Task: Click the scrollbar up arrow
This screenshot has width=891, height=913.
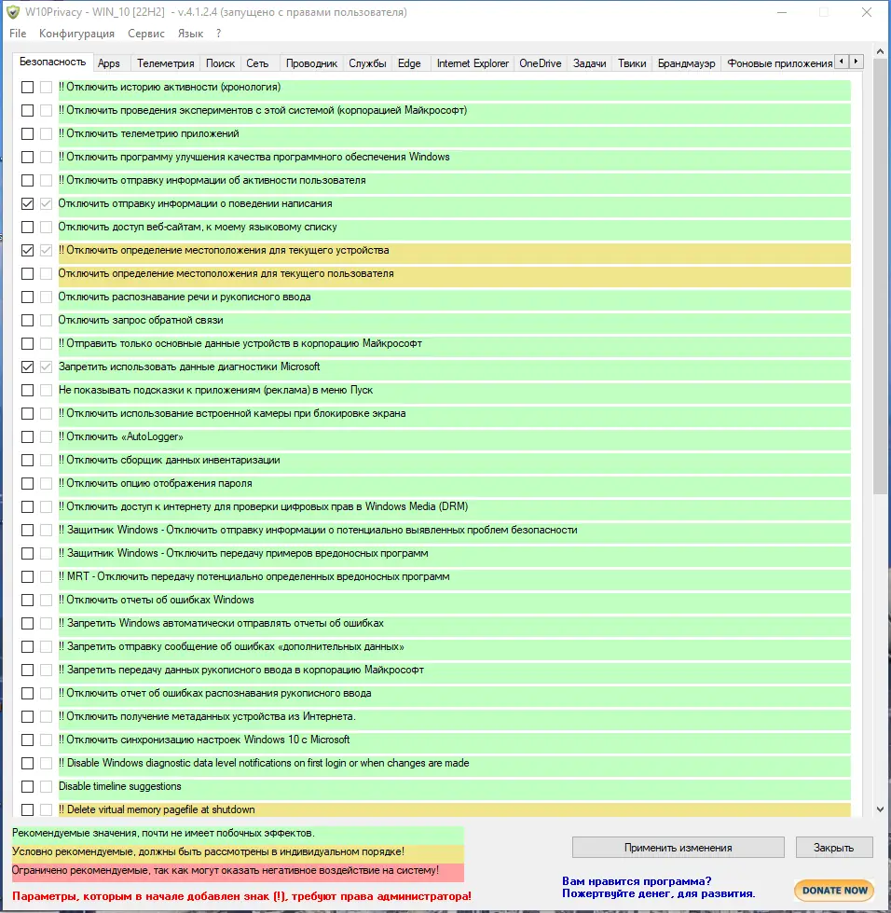Action: click(880, 52)
